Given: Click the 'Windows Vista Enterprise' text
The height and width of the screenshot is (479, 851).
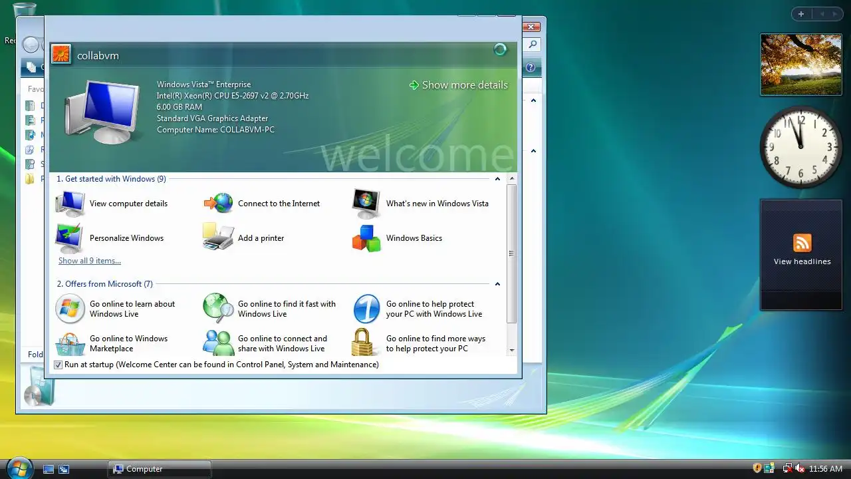Looking at the screenshot, I should point(204,84).
